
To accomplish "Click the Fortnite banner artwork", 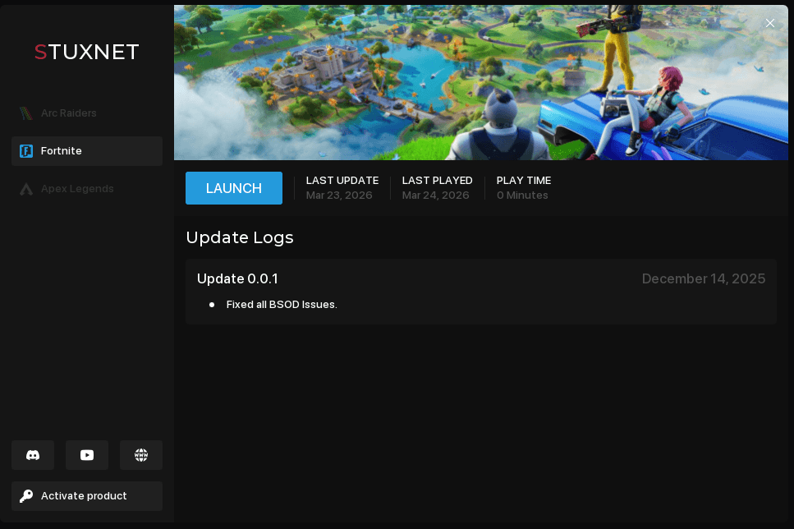I will (480, 82).
